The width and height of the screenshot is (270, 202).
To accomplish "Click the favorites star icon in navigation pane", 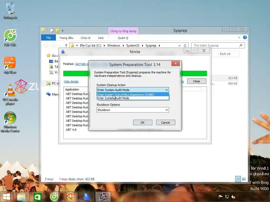I will click(49, 55).
